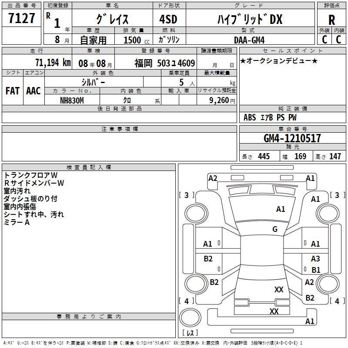Click the seating capacity 5 人
The width and height of the screenshot is (348, 348).
coord(187,83)
